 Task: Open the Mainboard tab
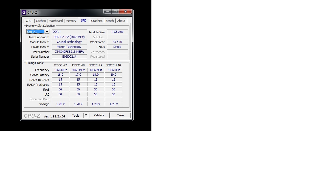[56, 21]
